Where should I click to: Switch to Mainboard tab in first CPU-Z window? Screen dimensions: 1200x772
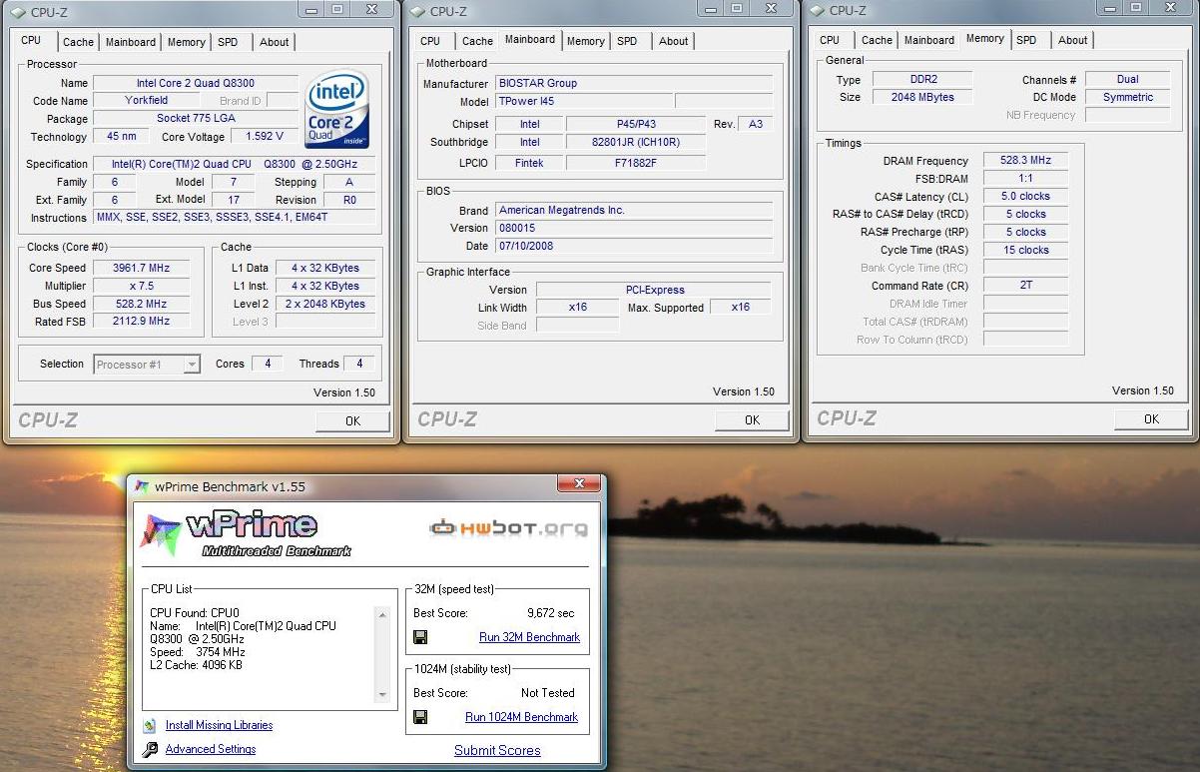[x=131, y=42]
